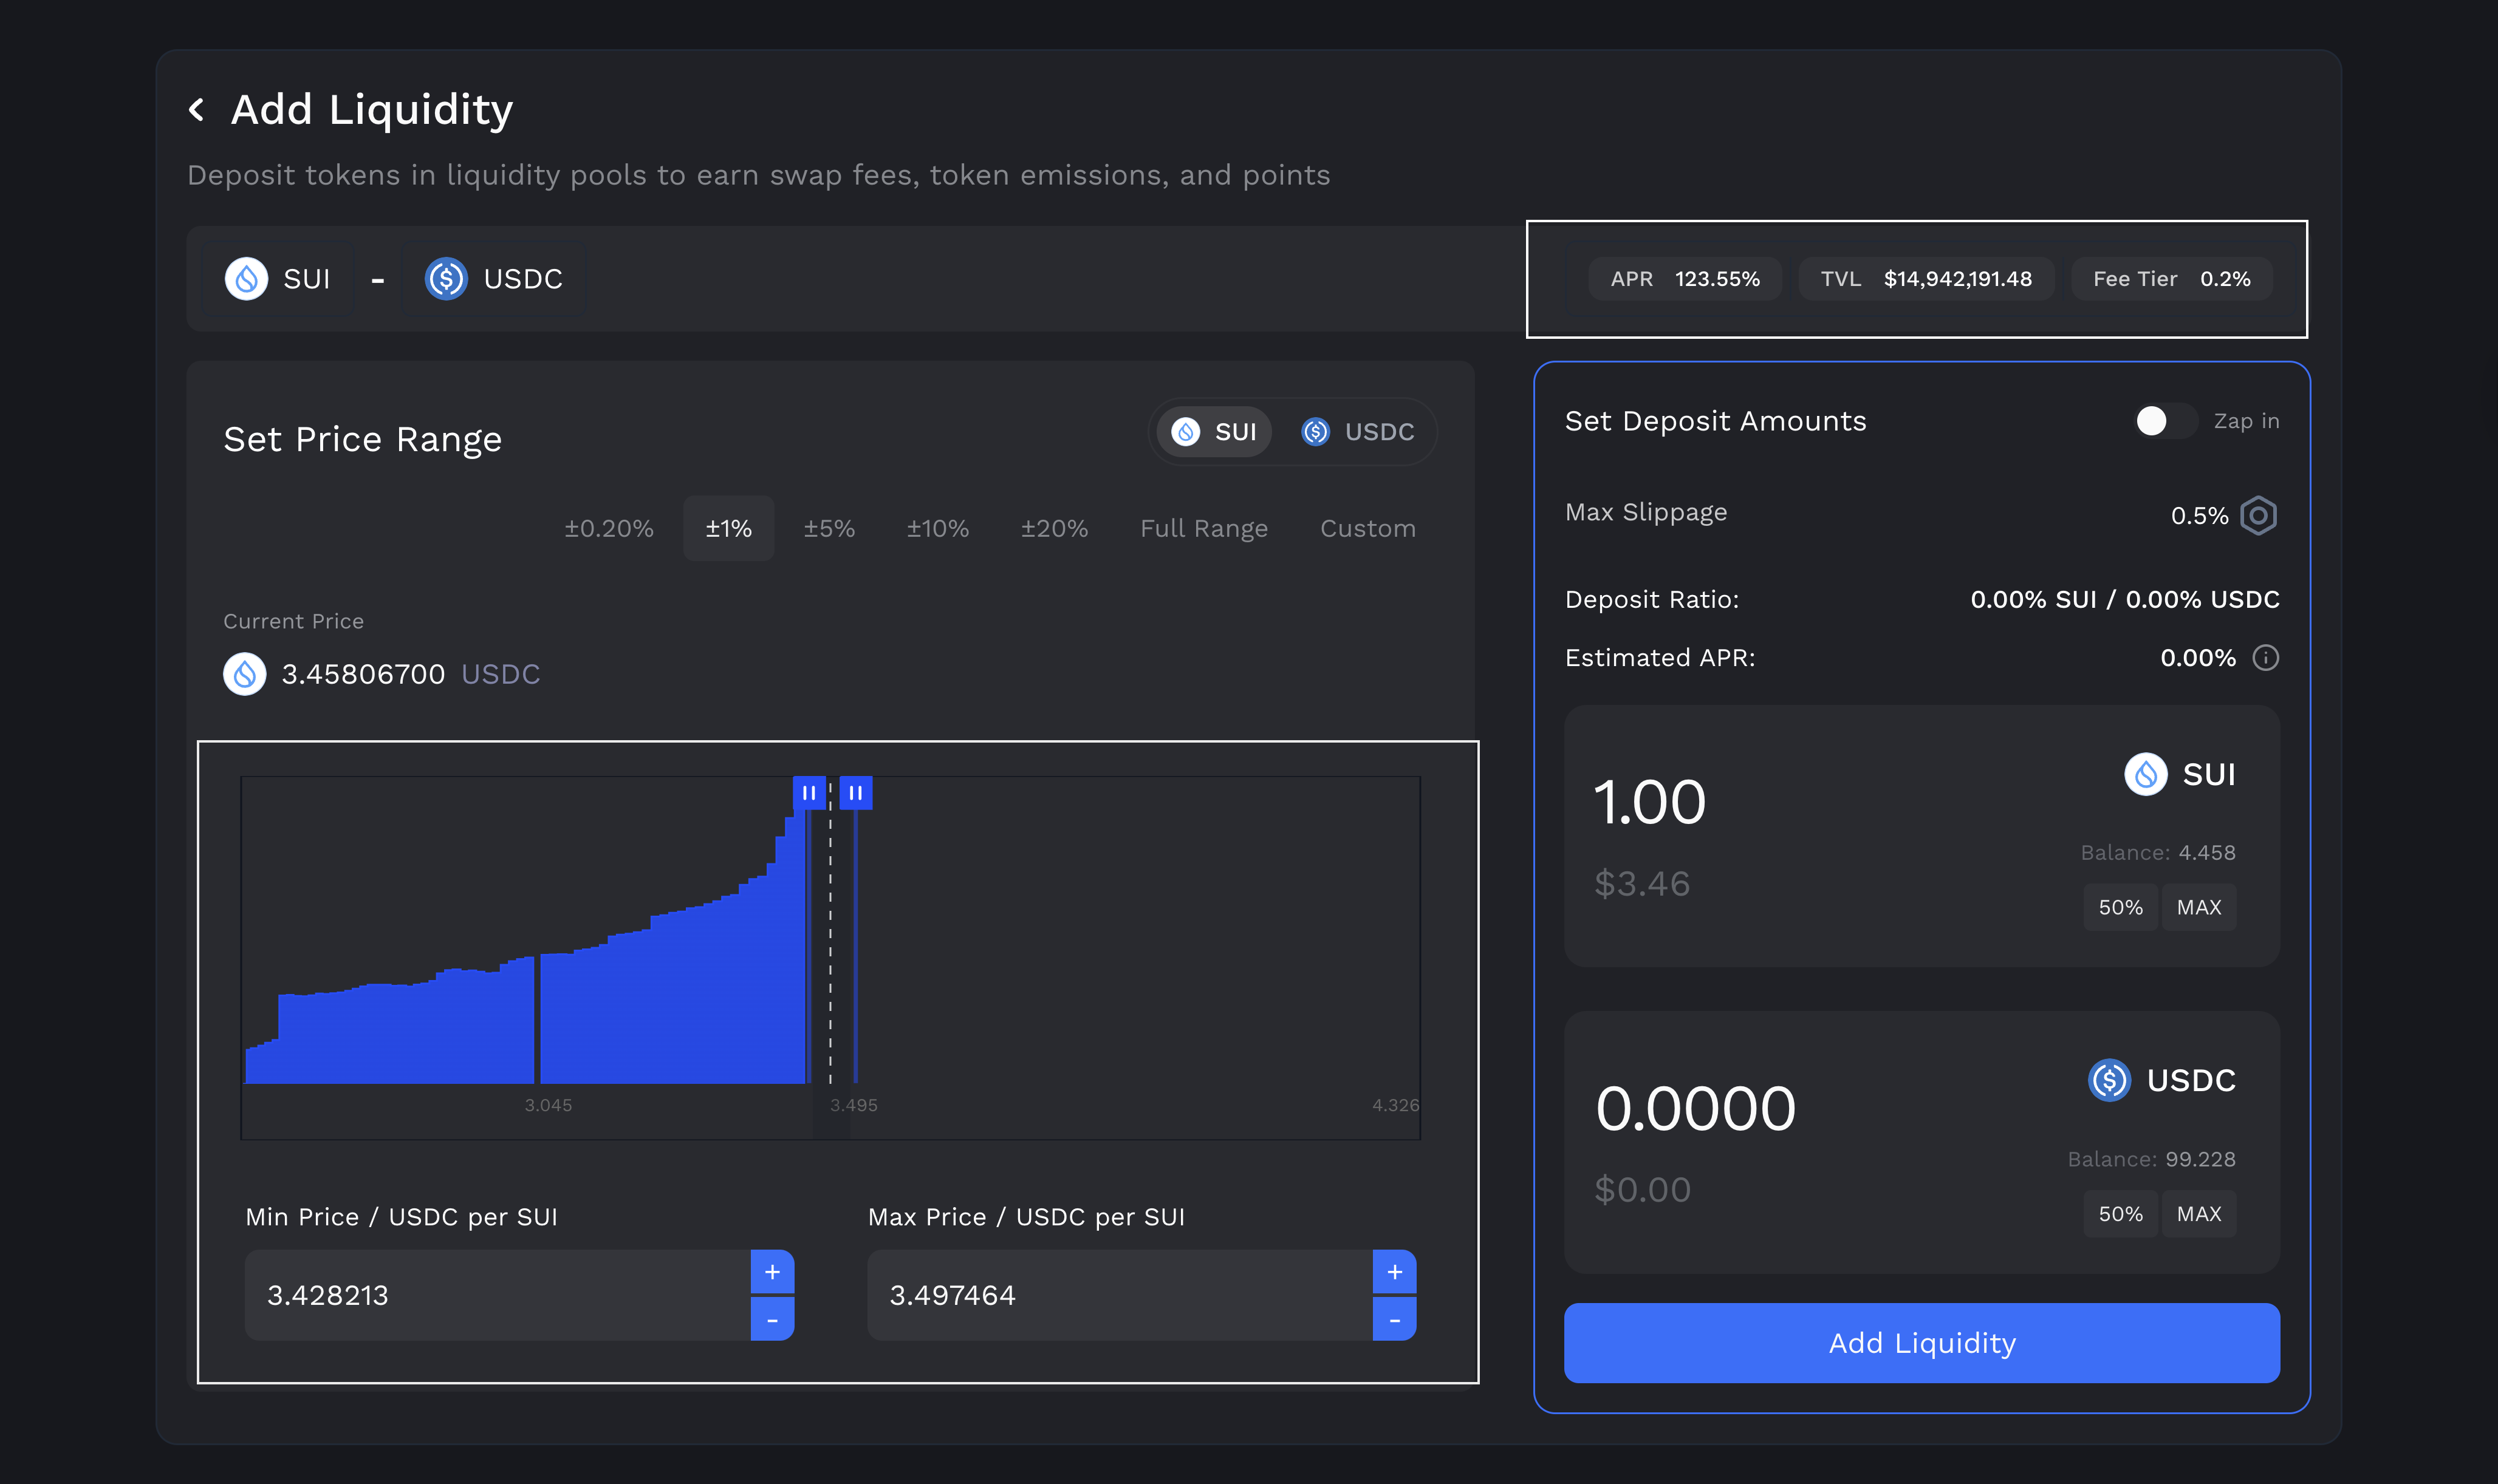Click the TVL $14,942,191.48 badge

click(x=1926, y=279)
